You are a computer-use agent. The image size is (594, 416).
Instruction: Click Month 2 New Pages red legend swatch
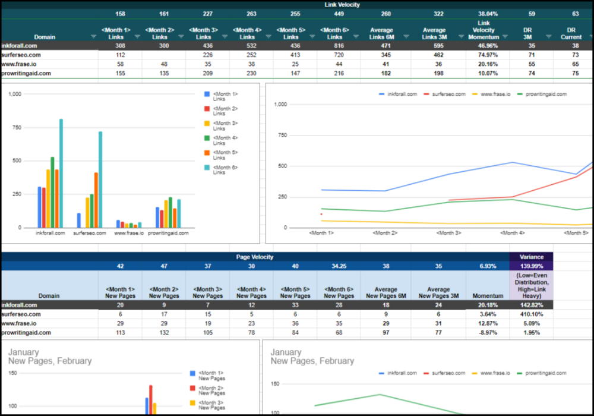pos(192,388)
